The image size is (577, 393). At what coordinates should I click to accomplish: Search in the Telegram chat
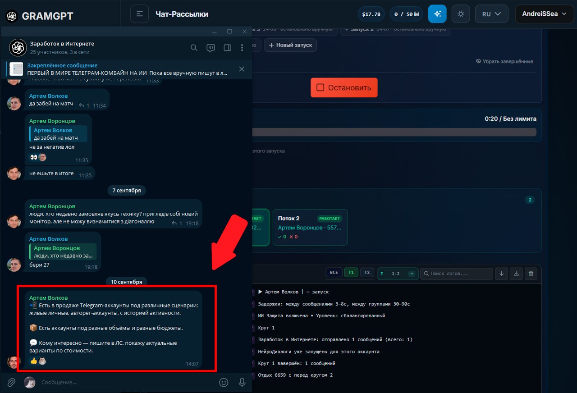point(194,48)
